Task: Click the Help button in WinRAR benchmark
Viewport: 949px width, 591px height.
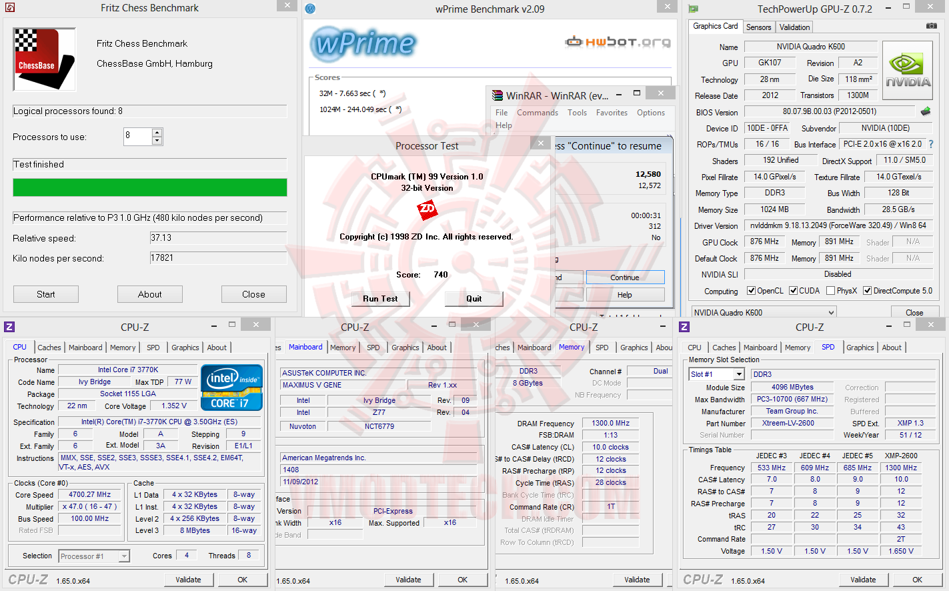Action: [x=625, y=295]
